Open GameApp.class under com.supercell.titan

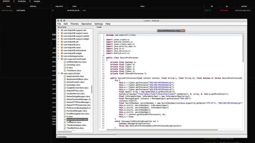[x=73, y=85]
